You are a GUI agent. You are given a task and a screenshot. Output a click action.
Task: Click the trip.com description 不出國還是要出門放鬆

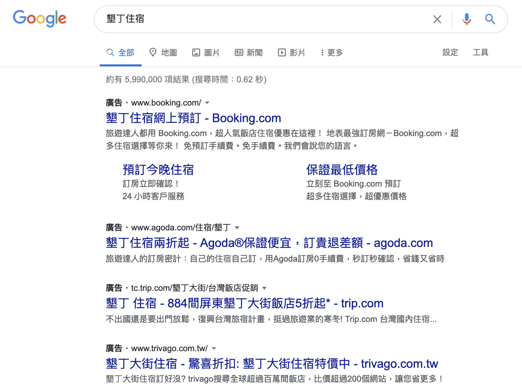[x=271, y=319]
